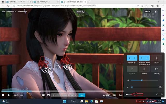Screen dimensions: 166x104
Task: Open the sidebar Tools briefcase icon
Action: tap(163, 25)
